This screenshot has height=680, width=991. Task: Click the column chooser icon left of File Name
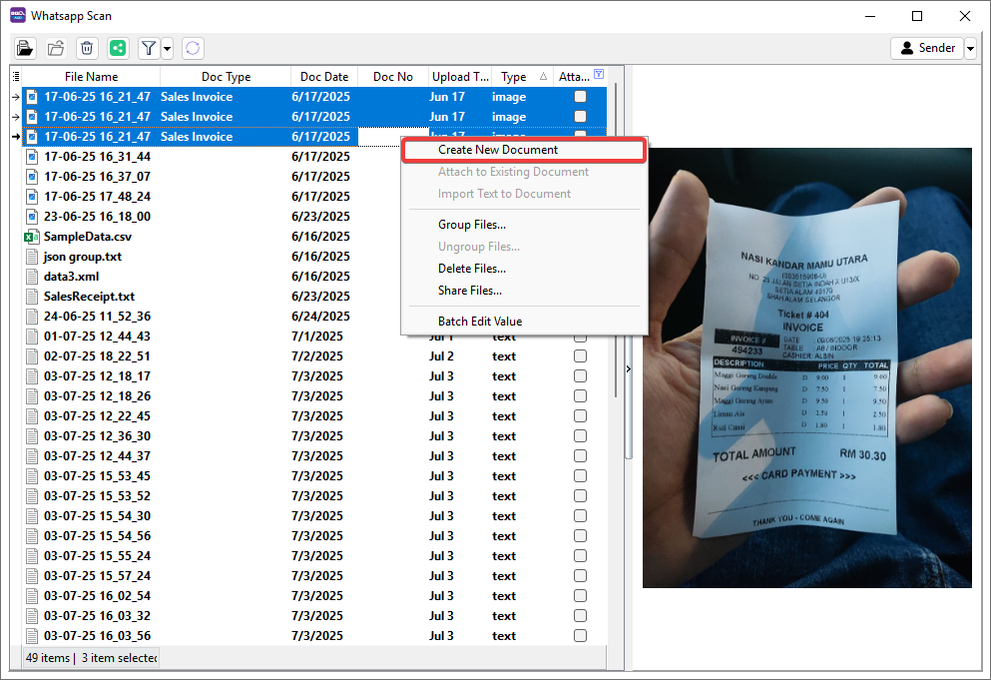tap(15, 77)
